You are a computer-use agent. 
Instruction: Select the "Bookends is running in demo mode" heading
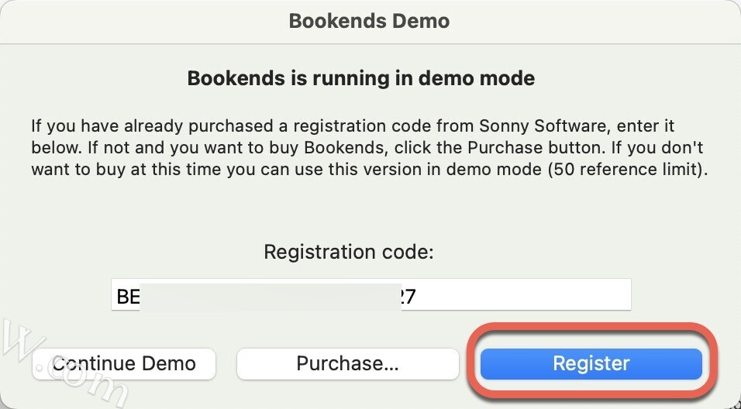[x=361, y=78]
